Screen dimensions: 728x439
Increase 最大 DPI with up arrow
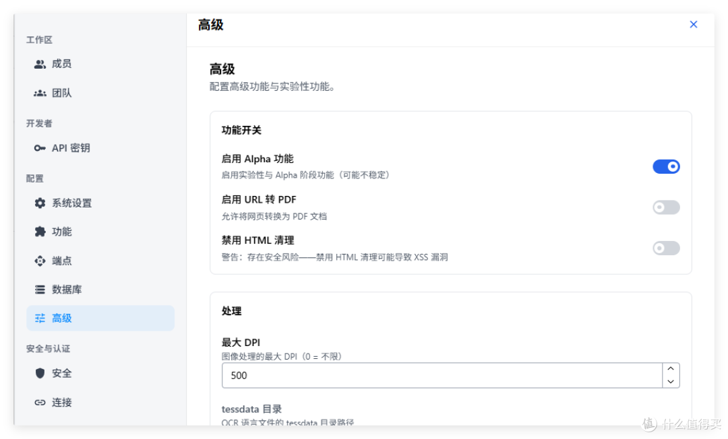(x=671, y=369)
